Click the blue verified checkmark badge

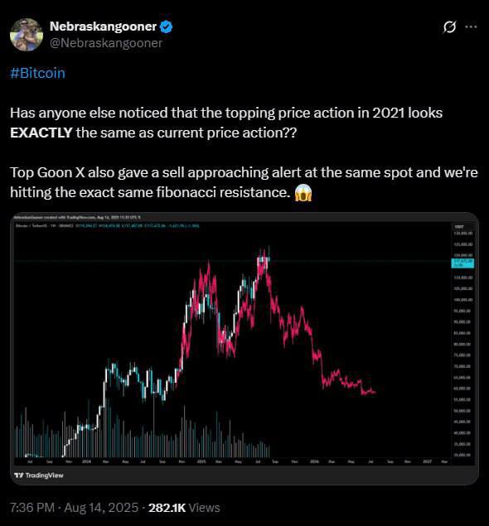point(166,27)
